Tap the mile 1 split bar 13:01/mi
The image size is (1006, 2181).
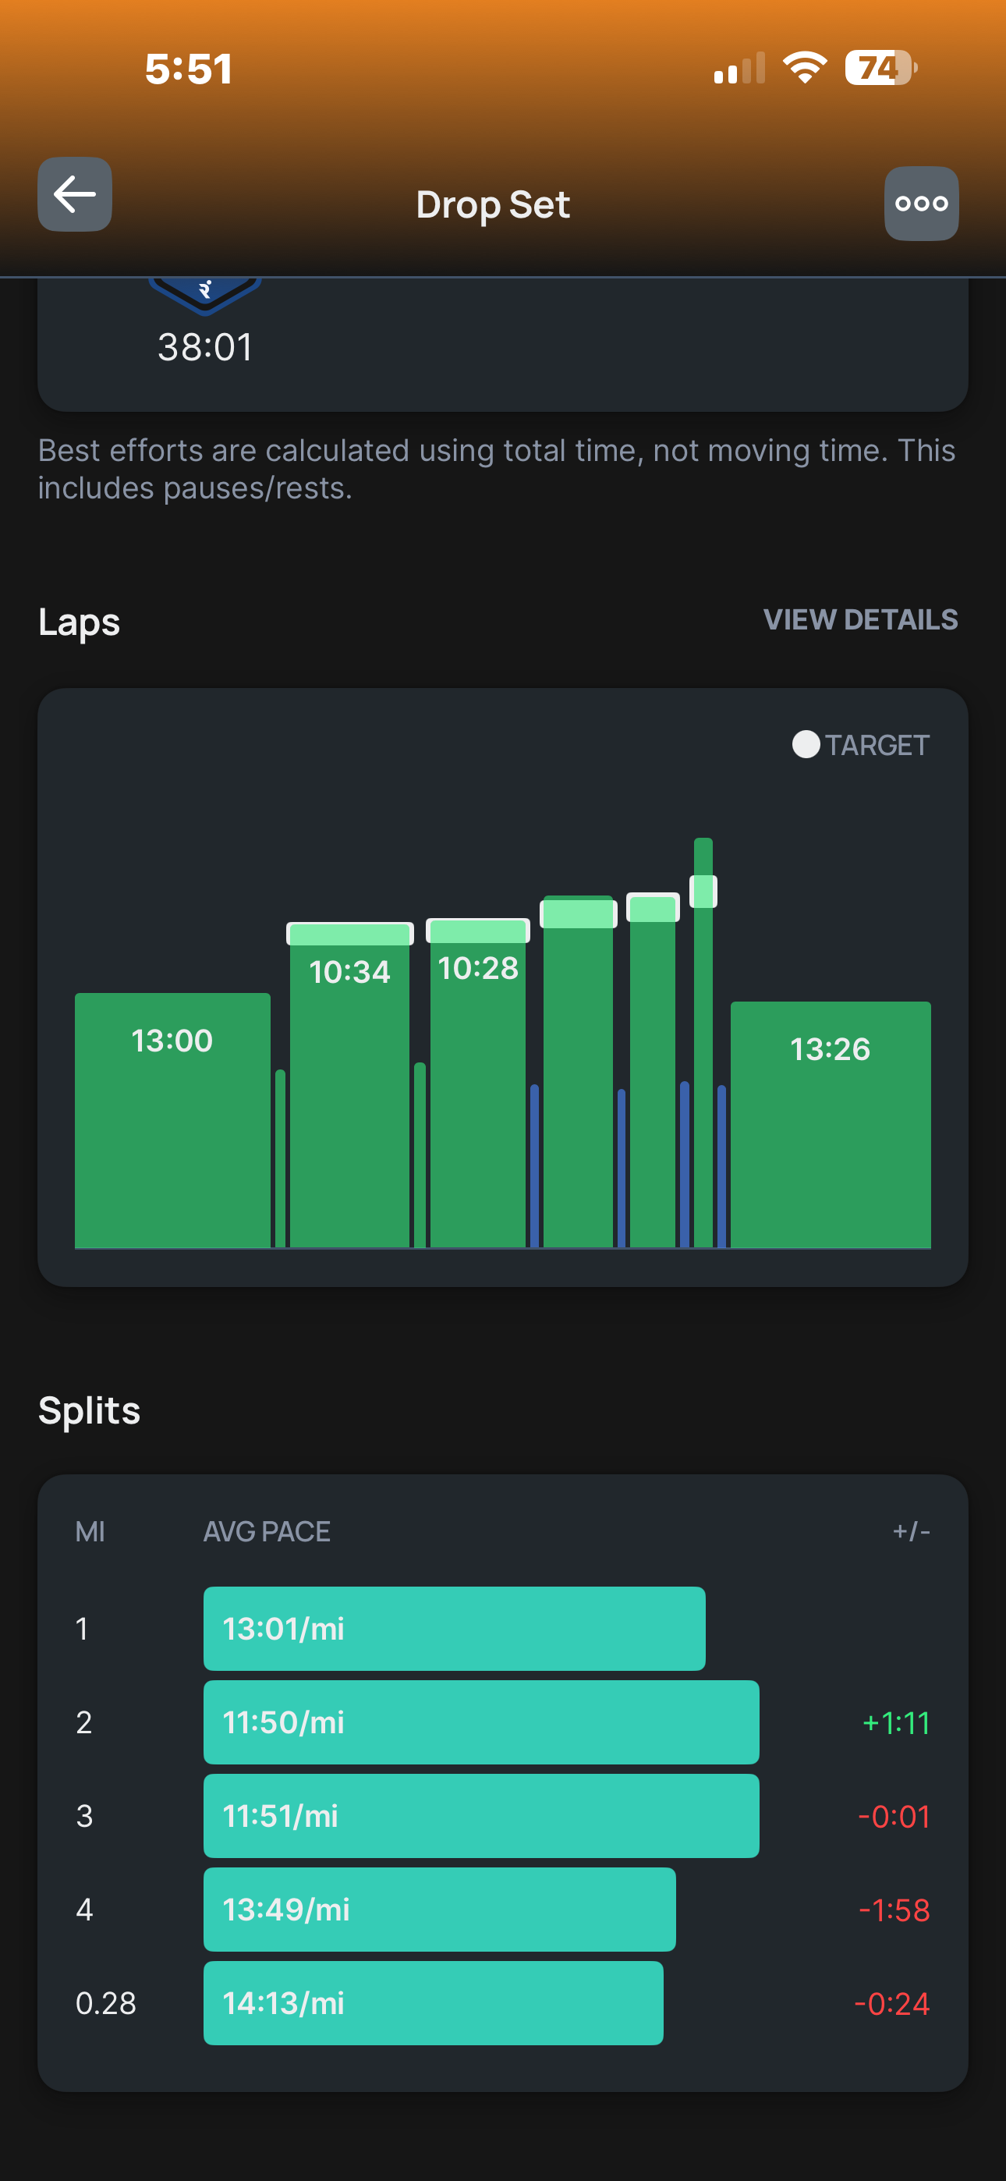(x=454, y=1628)
